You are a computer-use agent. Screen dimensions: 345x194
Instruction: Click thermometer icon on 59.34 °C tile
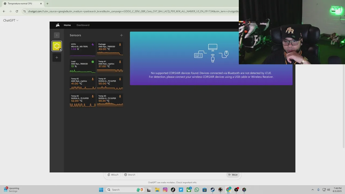pos(120,96)
